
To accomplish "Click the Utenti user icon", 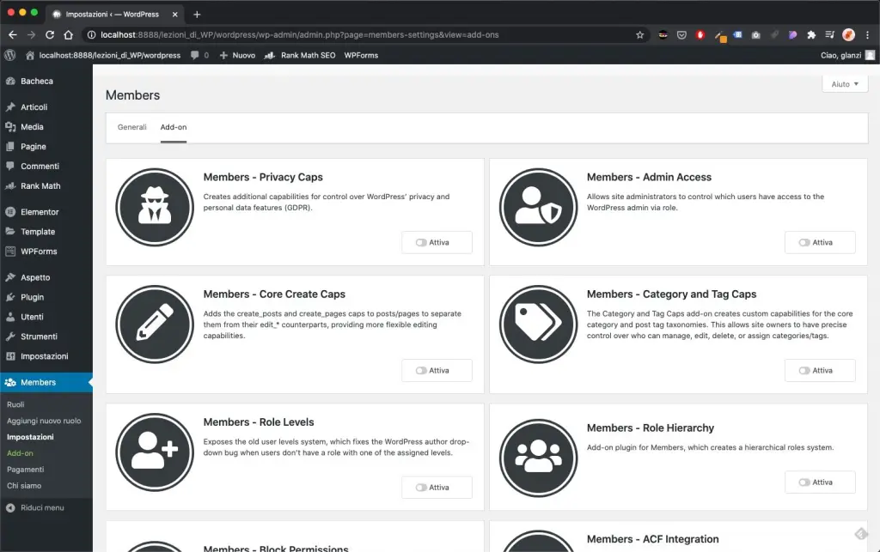I will pos(10,317).
